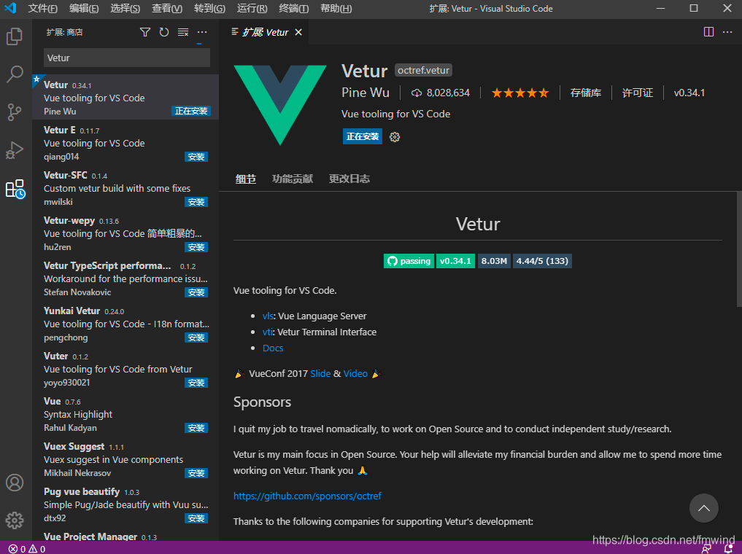
Task: Open the 运行(R) menu
Action: [x=252, y=9]
